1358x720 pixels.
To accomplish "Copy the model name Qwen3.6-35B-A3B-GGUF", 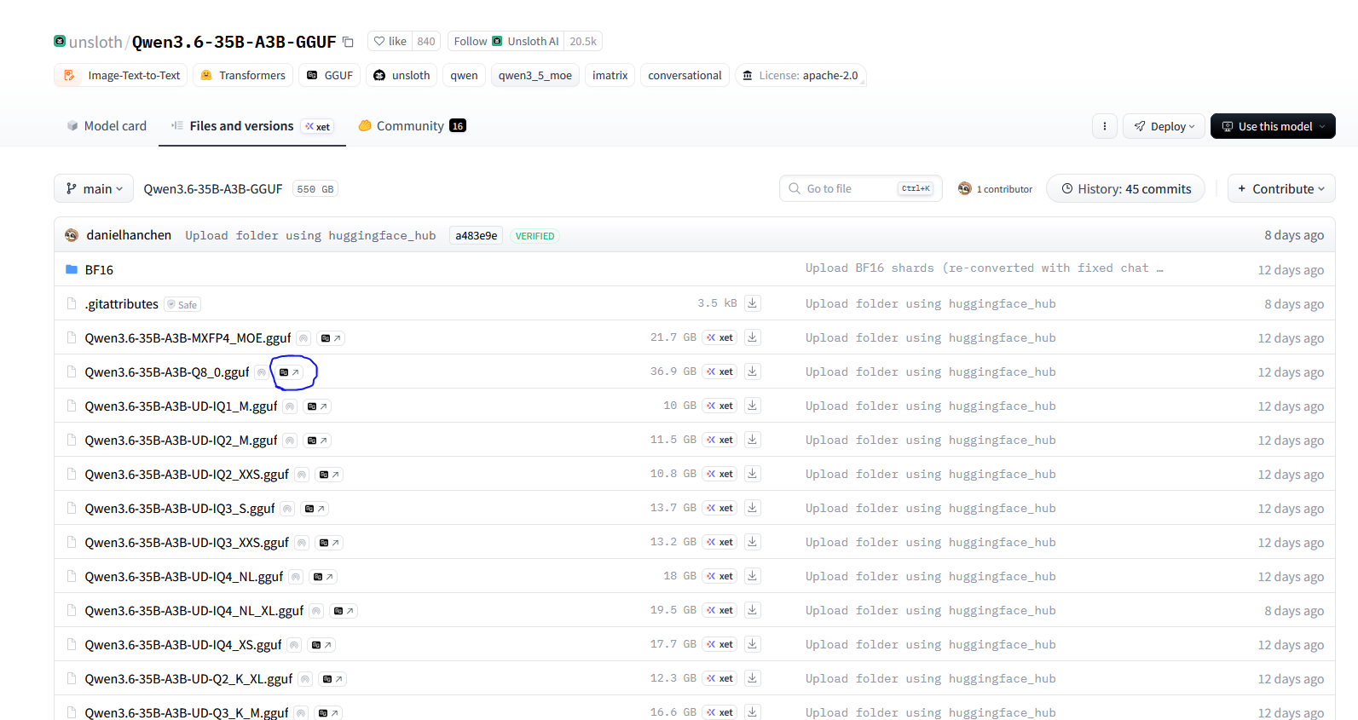I will [x=348, y=42].
